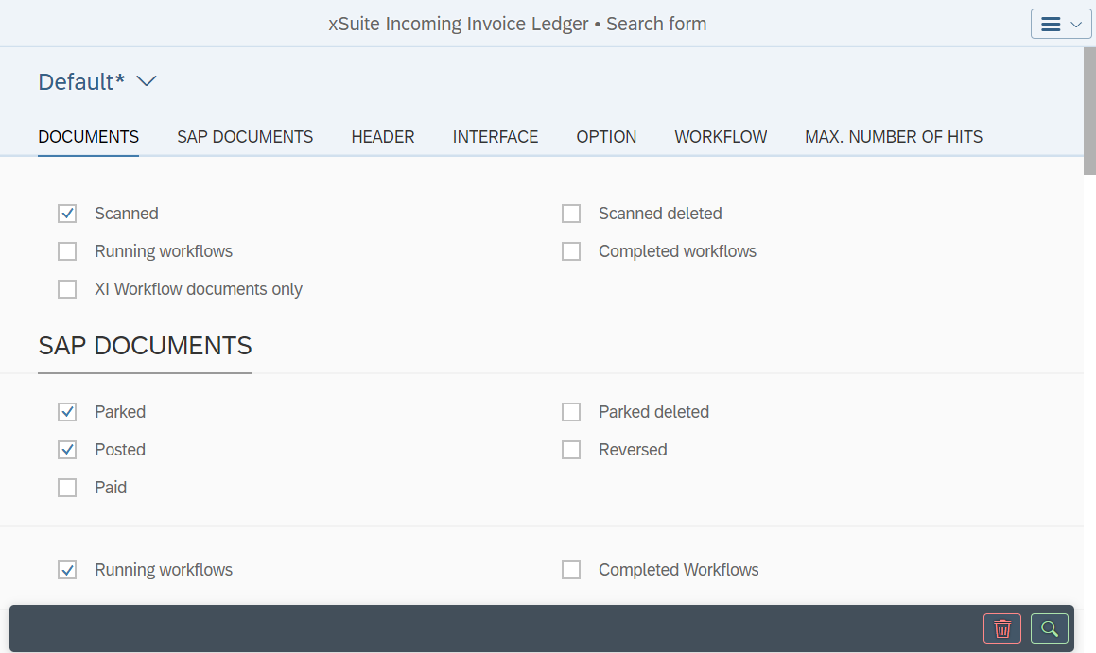Viewport: 1096px width, 653px height.
Task: Tick the Completed Workflows checkbox under SAP Documents
Action: tap(571, 570)
